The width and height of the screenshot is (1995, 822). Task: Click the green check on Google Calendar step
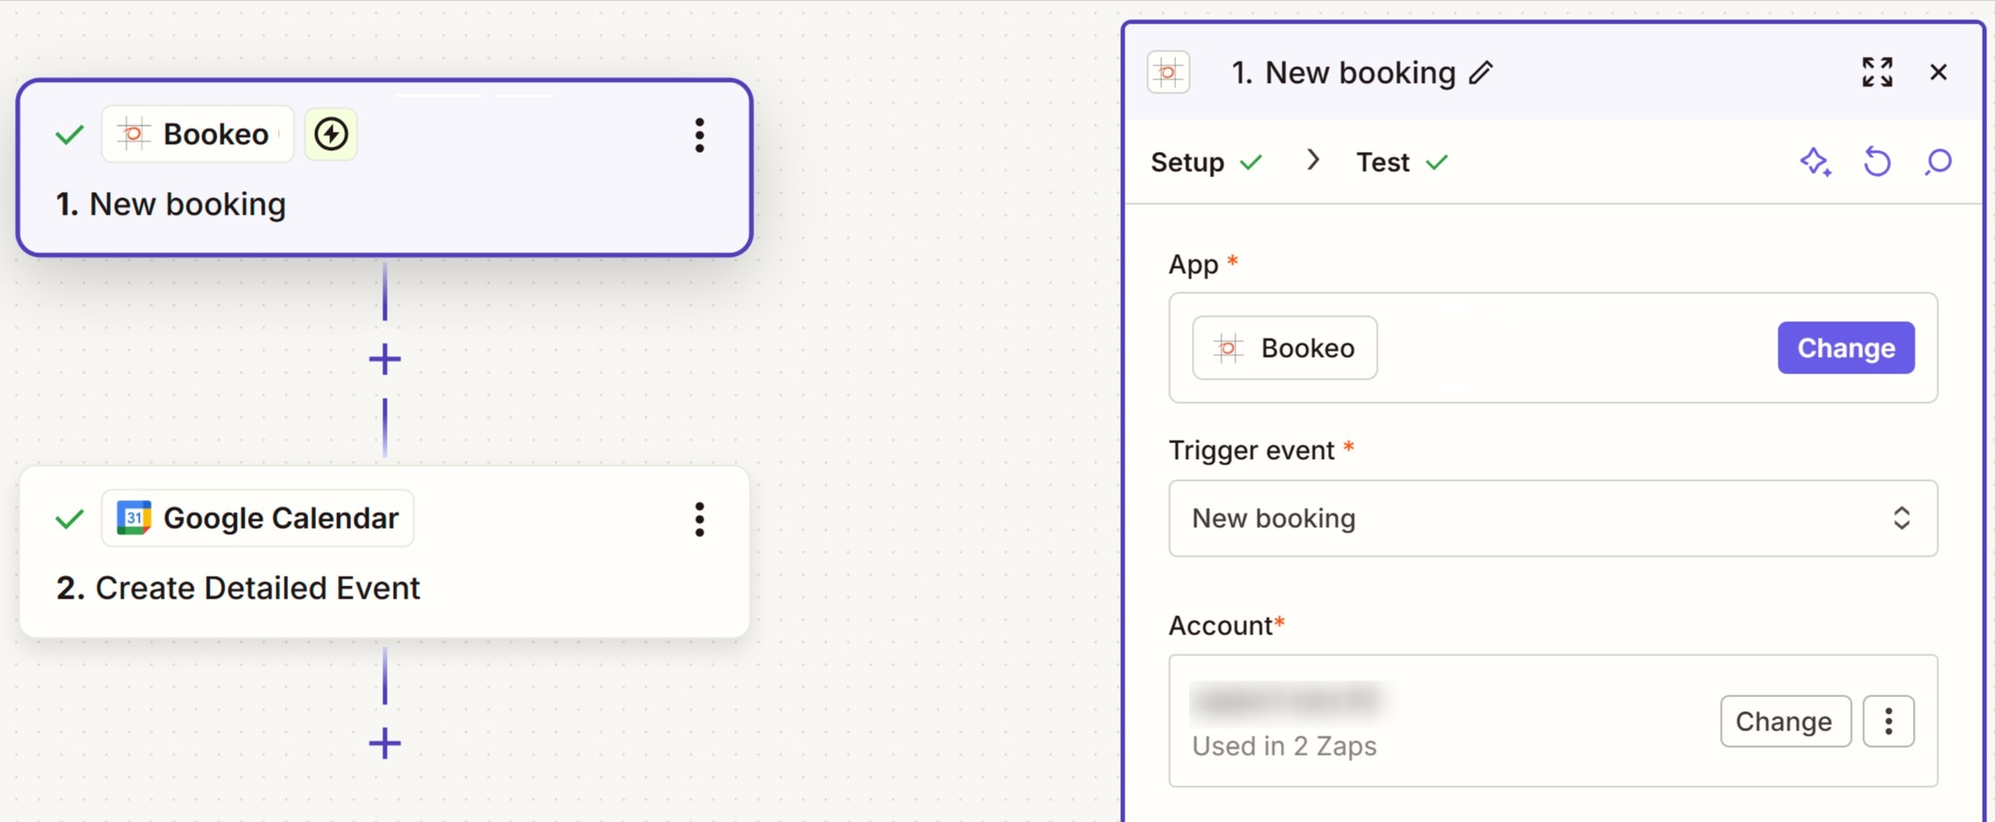pyautogui.click(x=70, y=519)
